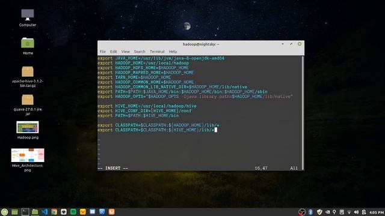
Task: Open the Files manager from the taskbar
Action: 35,212
